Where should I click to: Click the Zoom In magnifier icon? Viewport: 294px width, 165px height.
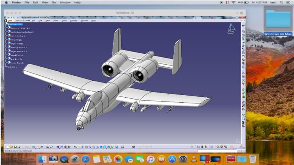[90, 147]
